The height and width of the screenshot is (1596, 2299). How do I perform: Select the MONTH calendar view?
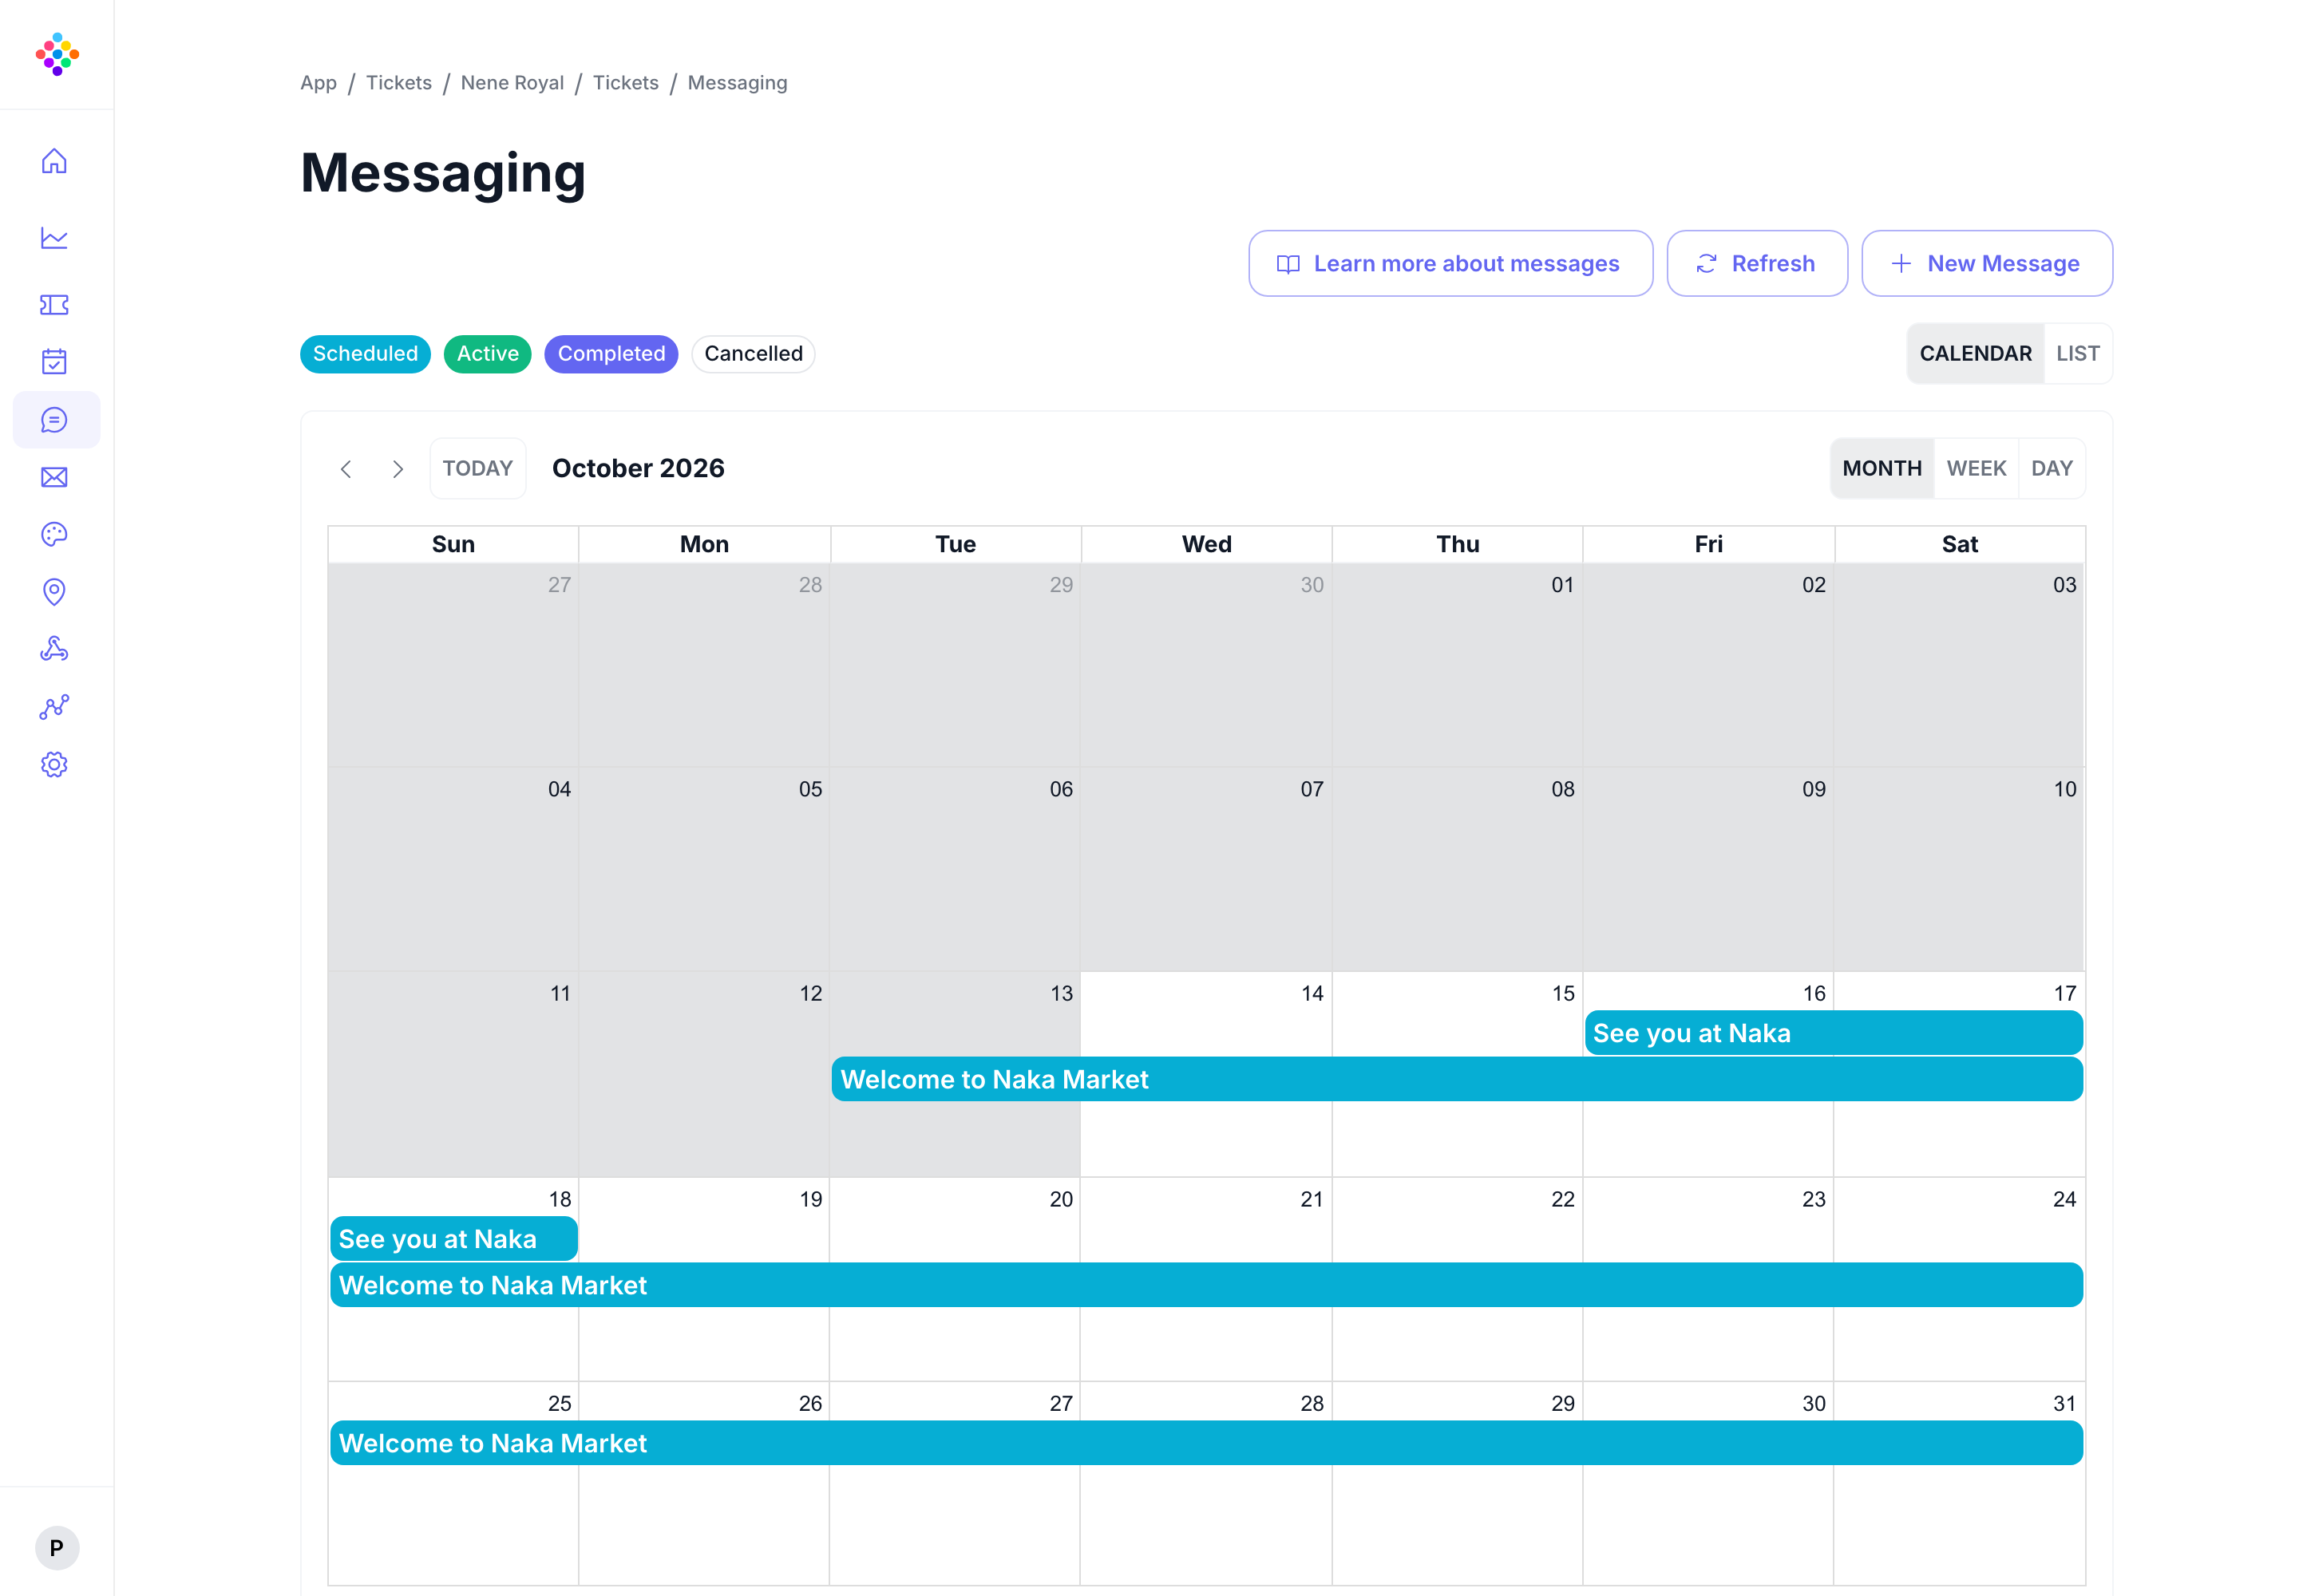(1882, 468)
